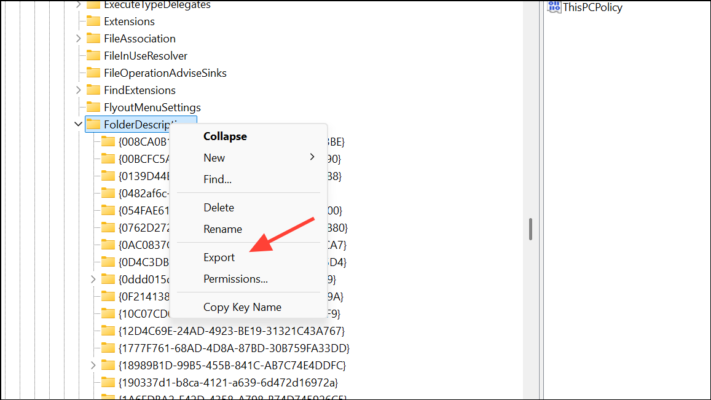Click Delete in the context menu
711x400 pixels.
point(218,207)
